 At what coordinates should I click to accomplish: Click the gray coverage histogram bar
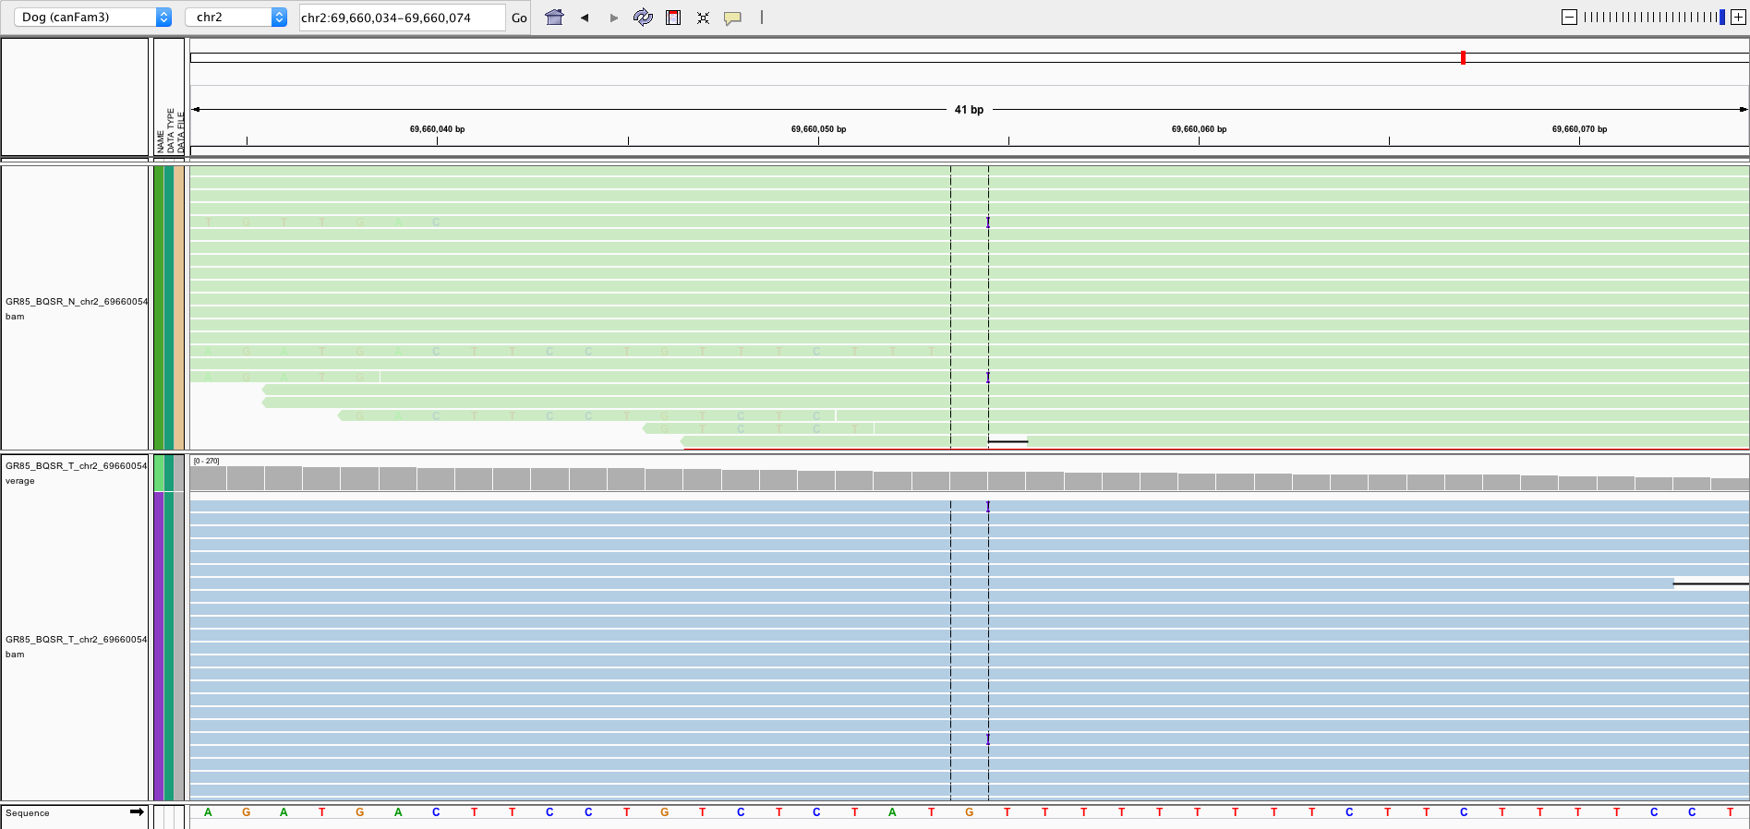click(x=969, y=480)
